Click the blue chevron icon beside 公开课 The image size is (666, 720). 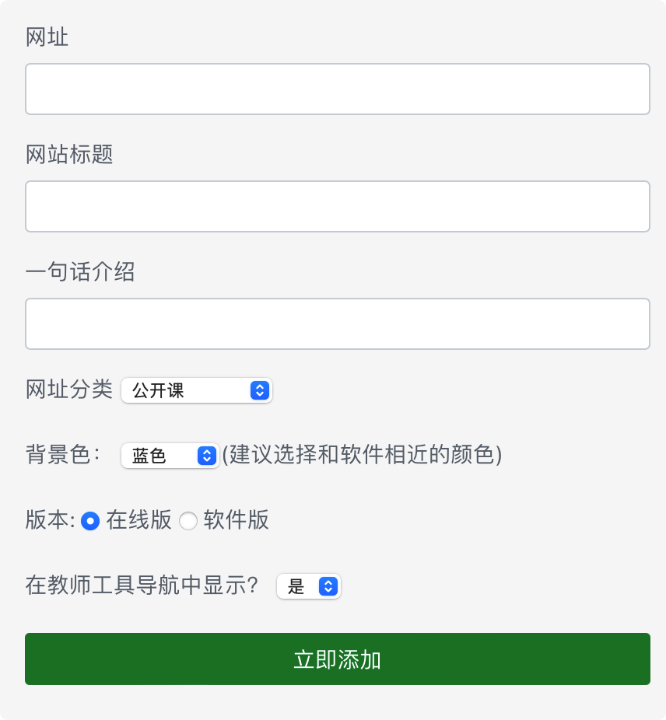pyautogui.click(x=260, y=390)
